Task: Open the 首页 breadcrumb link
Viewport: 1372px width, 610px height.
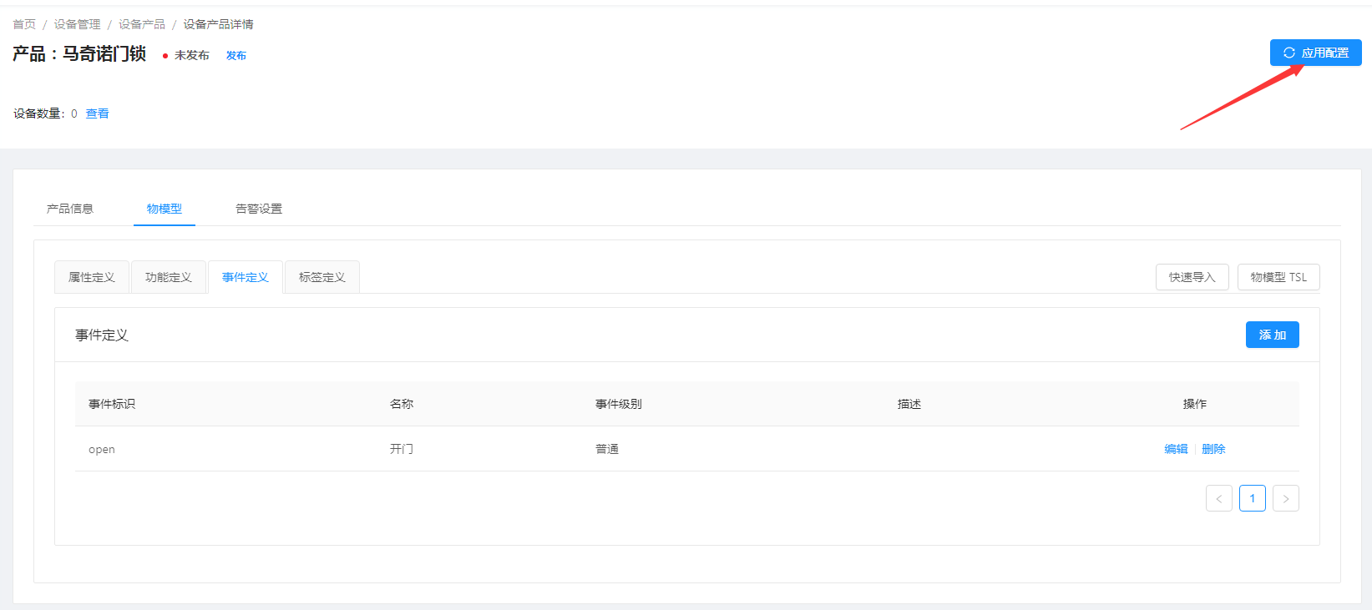Action: (24, 24)
